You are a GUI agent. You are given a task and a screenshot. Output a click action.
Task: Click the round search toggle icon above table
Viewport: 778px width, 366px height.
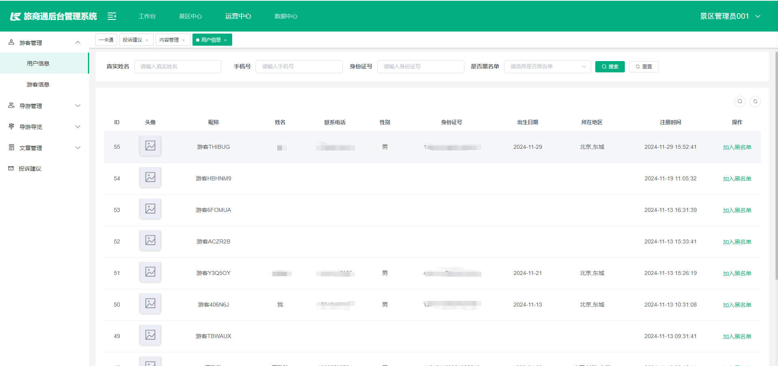coord(740,102)
